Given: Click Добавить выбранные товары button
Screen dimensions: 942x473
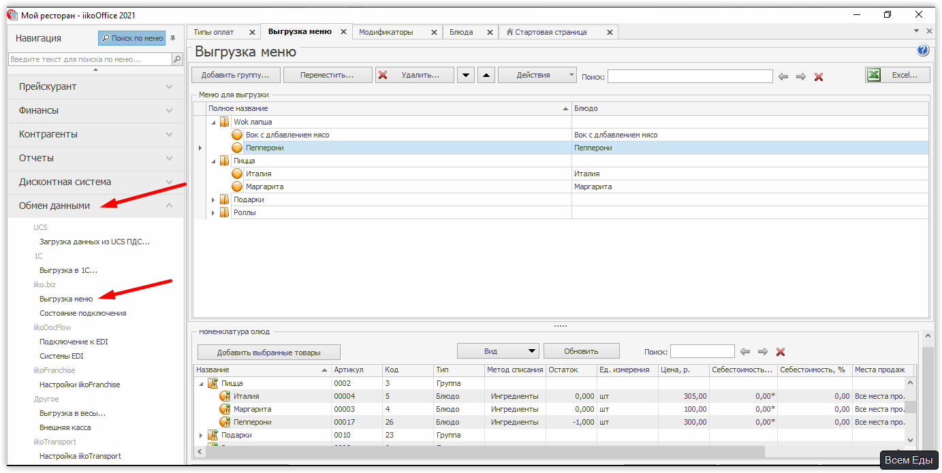Looking at the screenshot, I should (x=268, y=352).
